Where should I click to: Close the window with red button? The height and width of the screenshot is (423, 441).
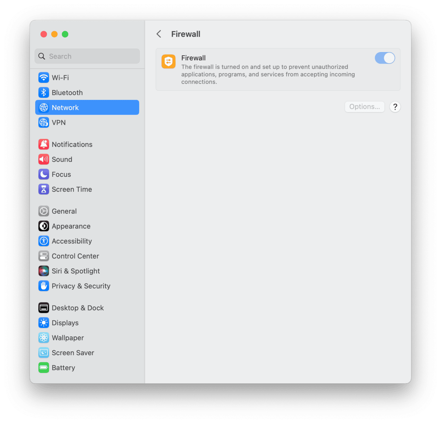tap(44, 34)
